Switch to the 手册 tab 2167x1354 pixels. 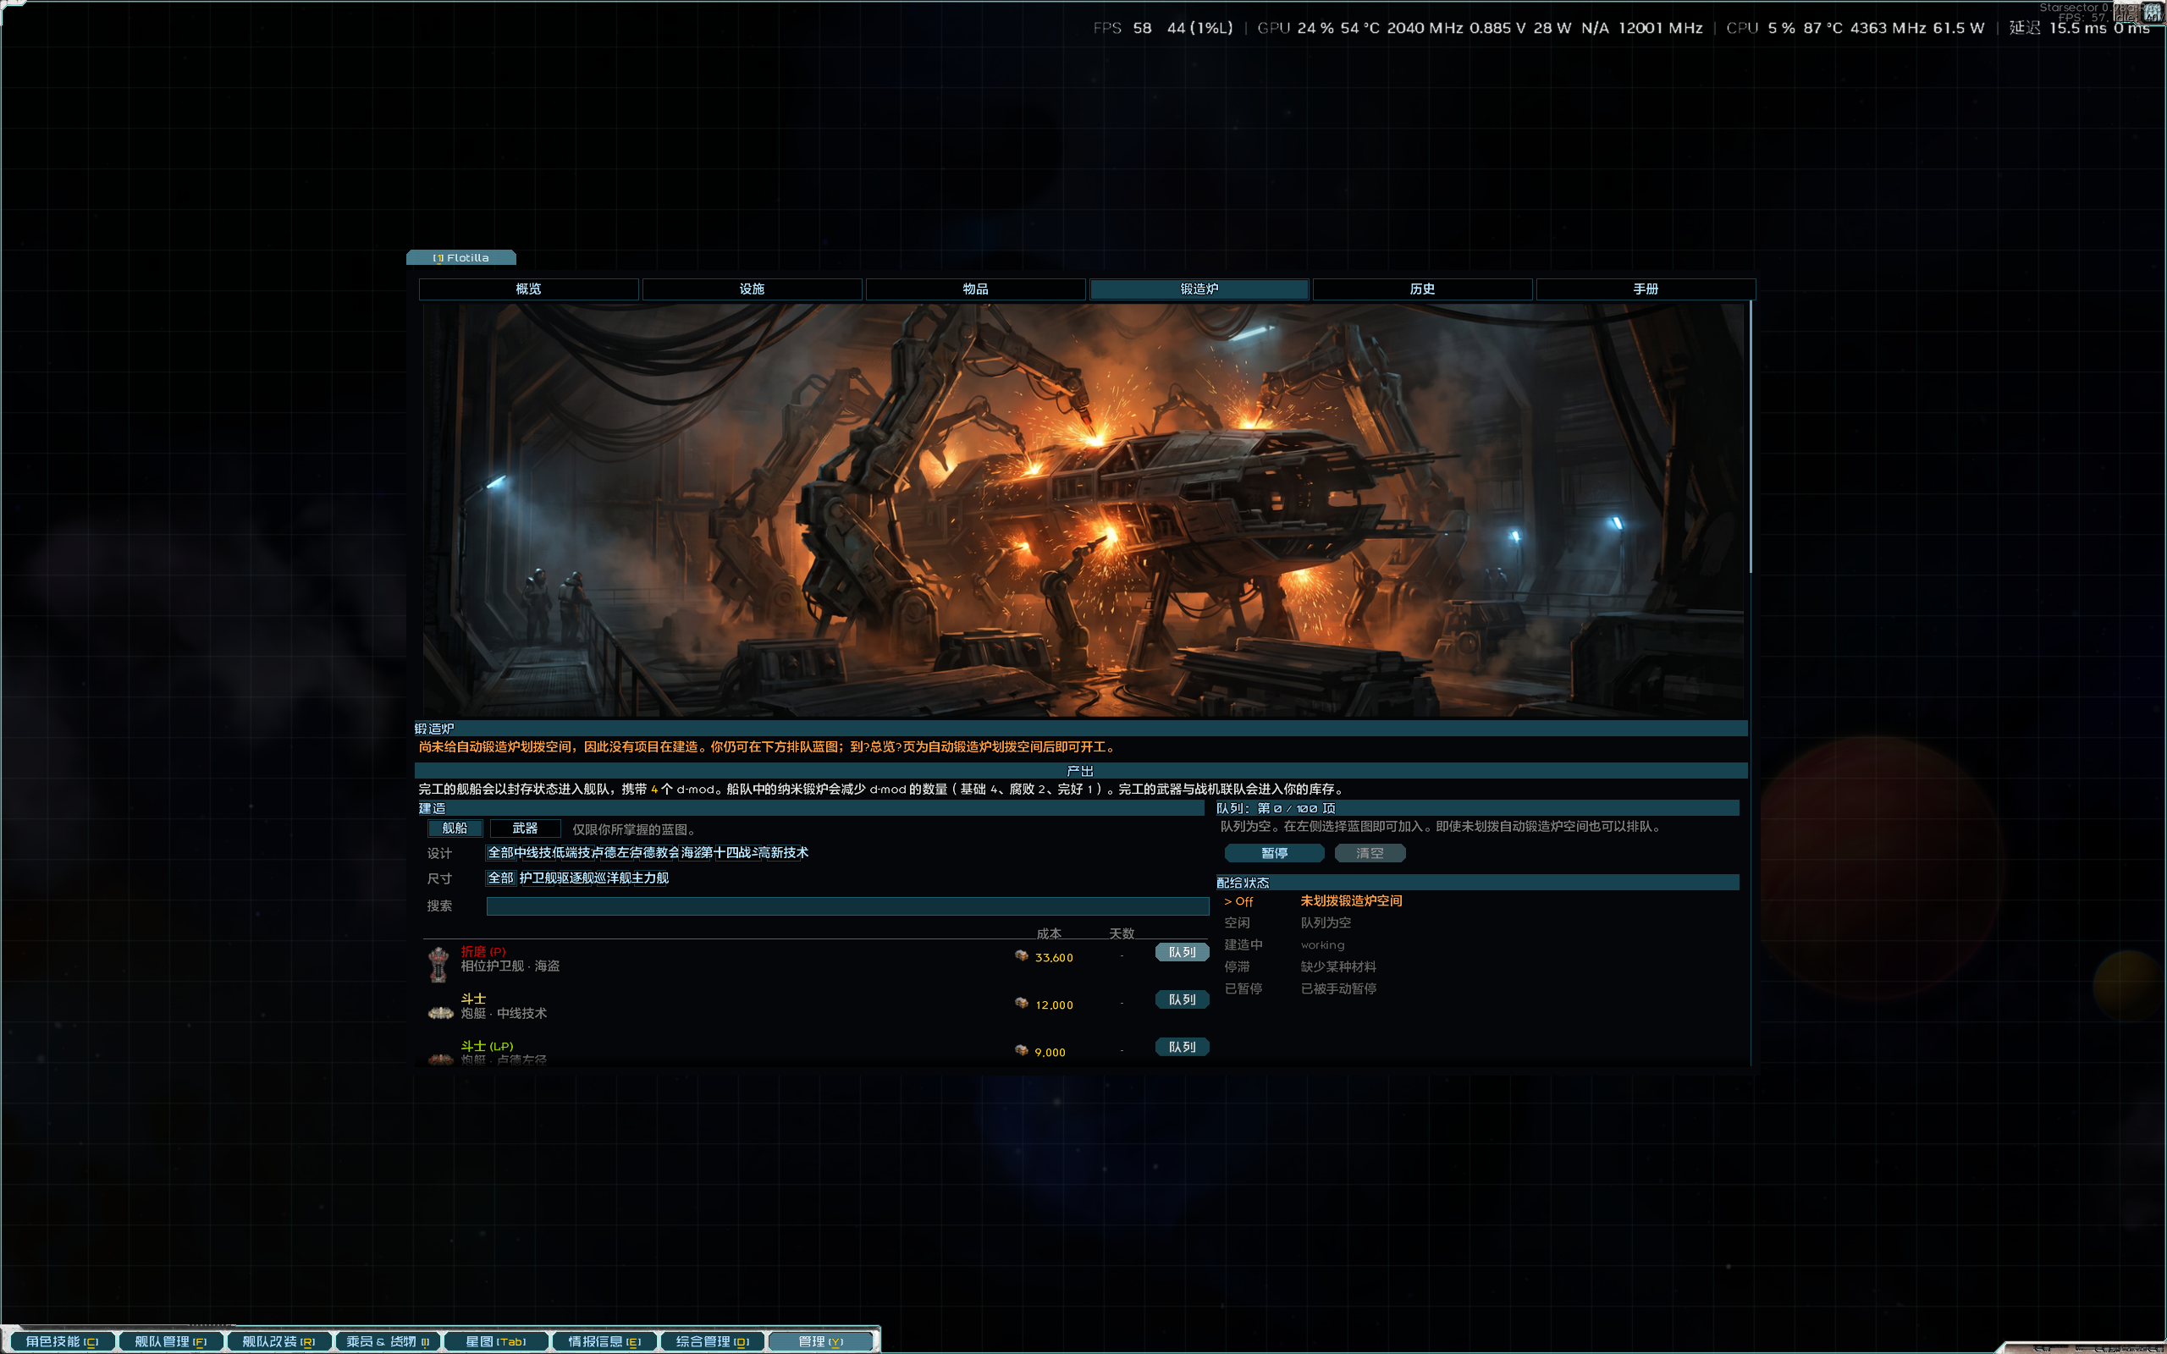click(1646, 289)
